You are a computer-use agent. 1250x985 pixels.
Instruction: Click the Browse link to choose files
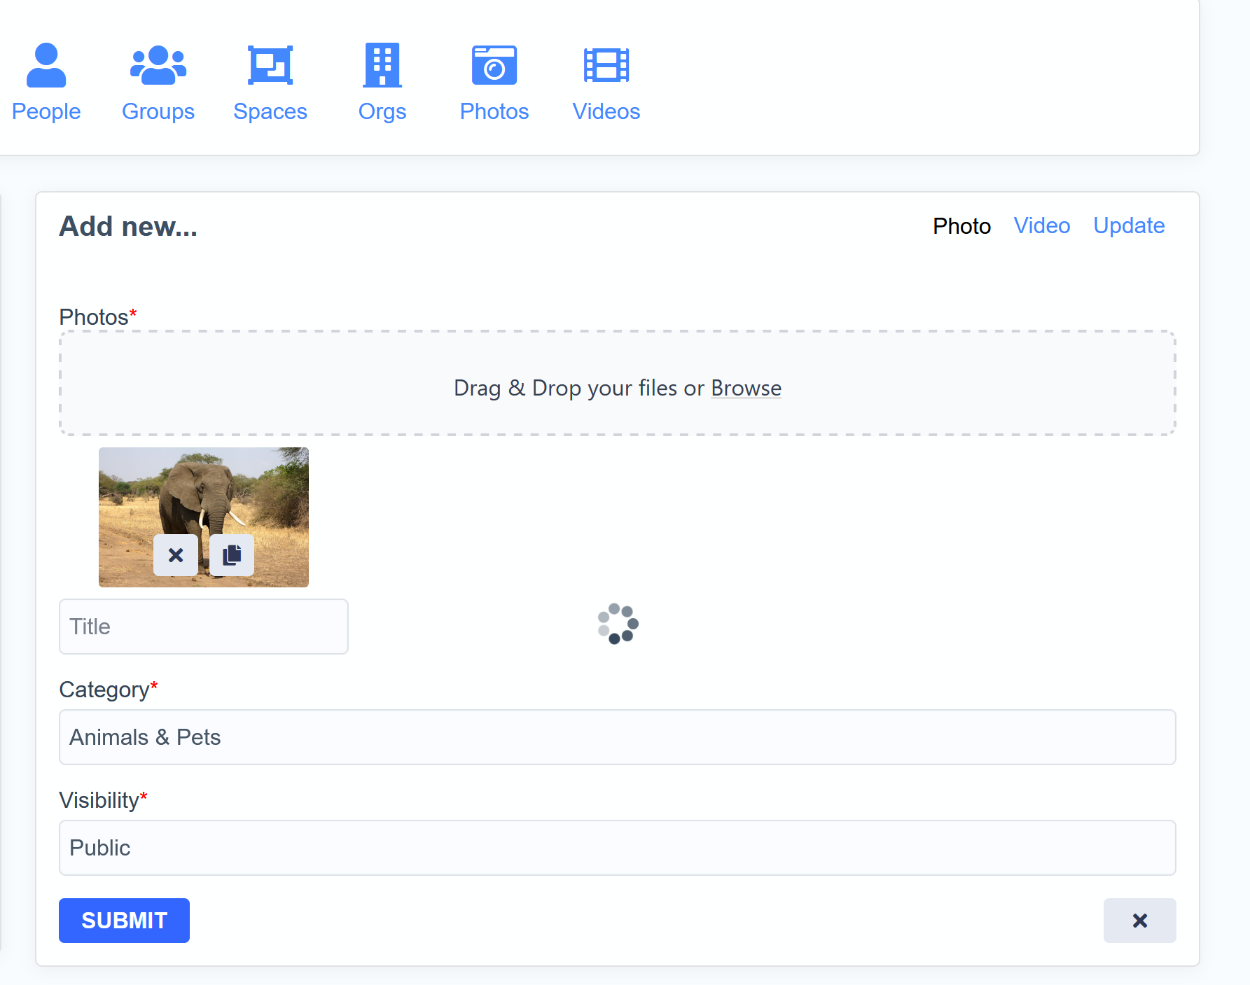tap(746, 388)
